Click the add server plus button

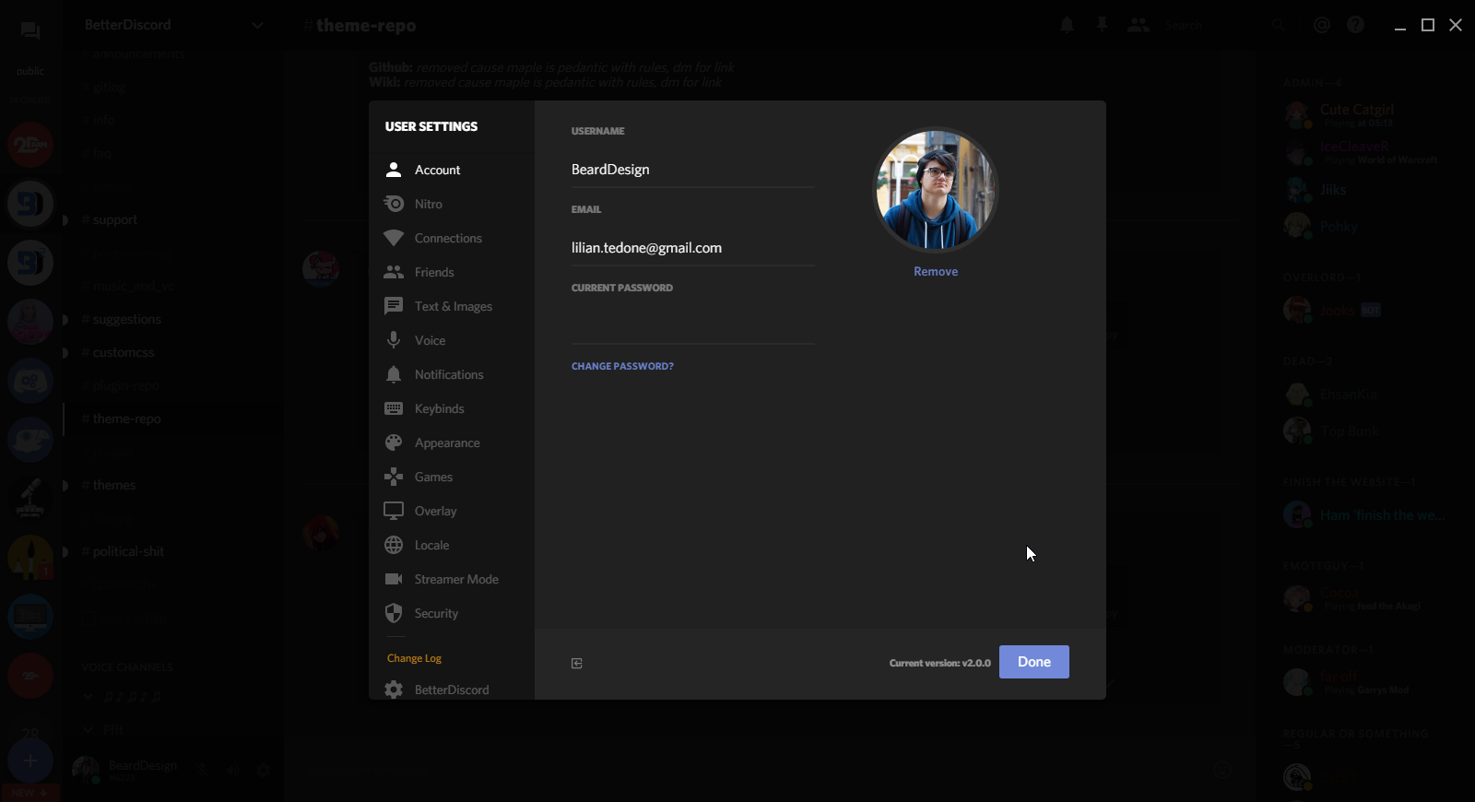pyautogui.click(x=30, y=761)
